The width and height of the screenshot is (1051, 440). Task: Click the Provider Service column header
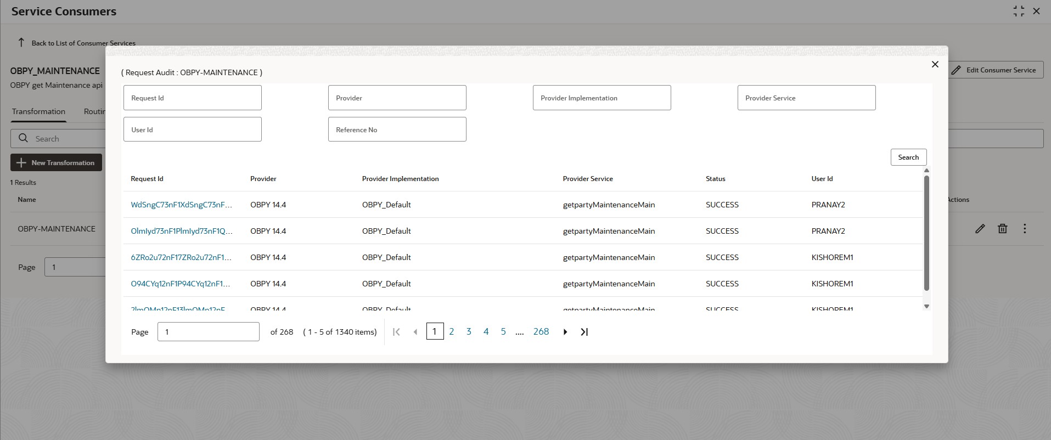pos(588,179)
